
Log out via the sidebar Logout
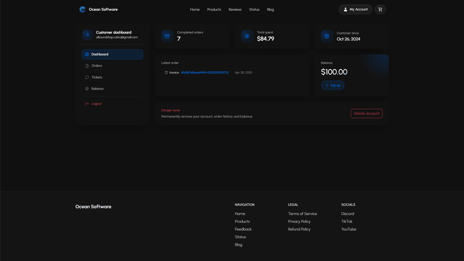pos(112,104)
